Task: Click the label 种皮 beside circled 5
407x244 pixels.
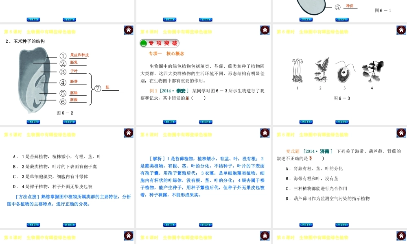Action: pyautogui.click(x=350, y=6)
